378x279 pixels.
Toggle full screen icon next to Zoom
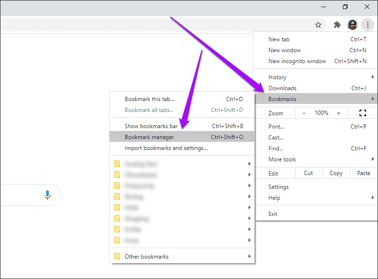click(362, 113)
